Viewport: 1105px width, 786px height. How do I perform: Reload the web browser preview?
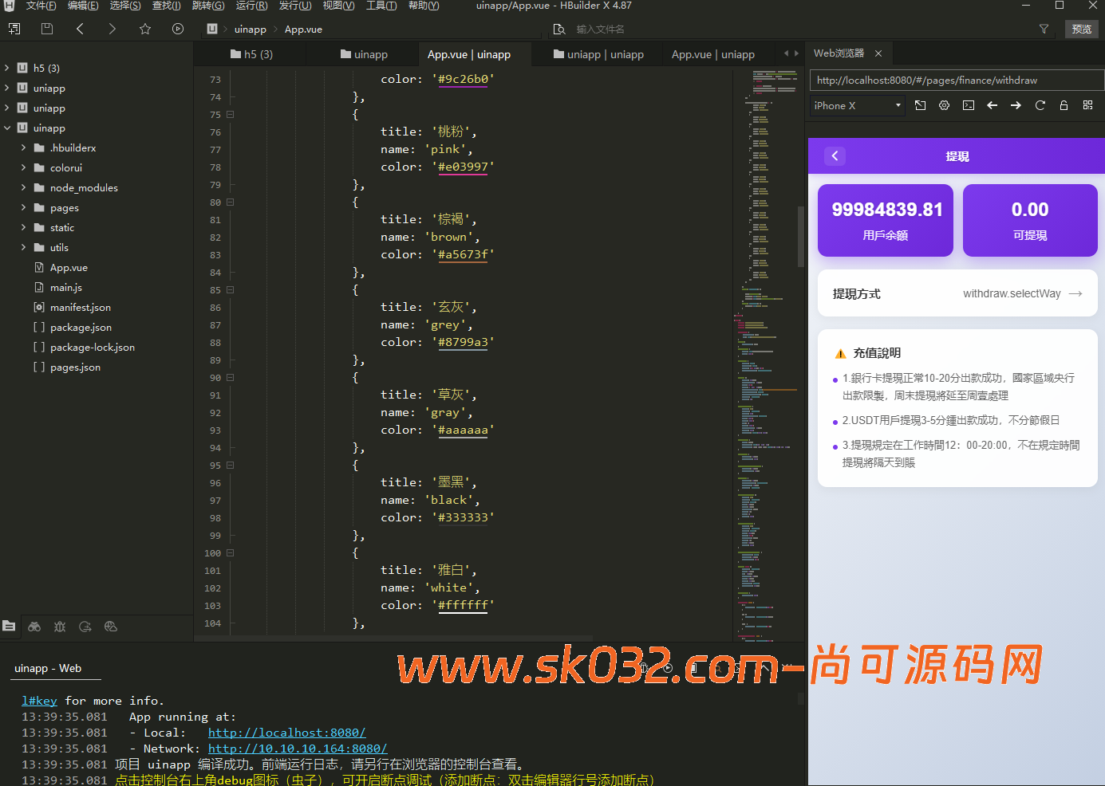[x=1040, y=105]
